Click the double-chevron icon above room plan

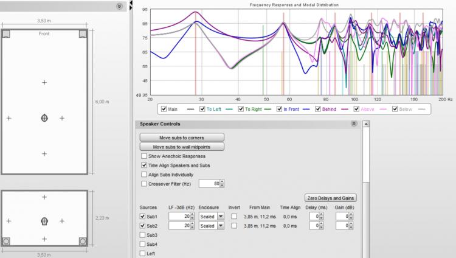(x=120, y=5)
